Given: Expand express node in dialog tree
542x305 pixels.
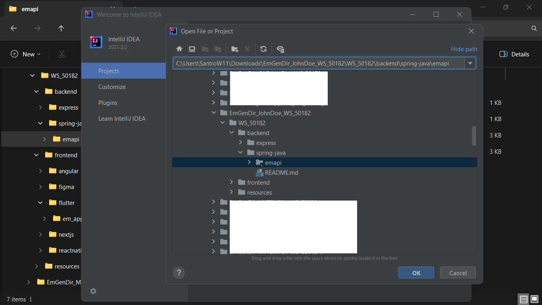Looking at the screenshot, I should click(240, 143).
